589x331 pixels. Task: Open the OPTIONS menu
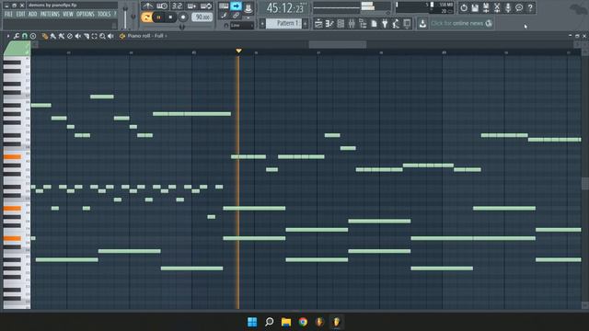[86, 15]
